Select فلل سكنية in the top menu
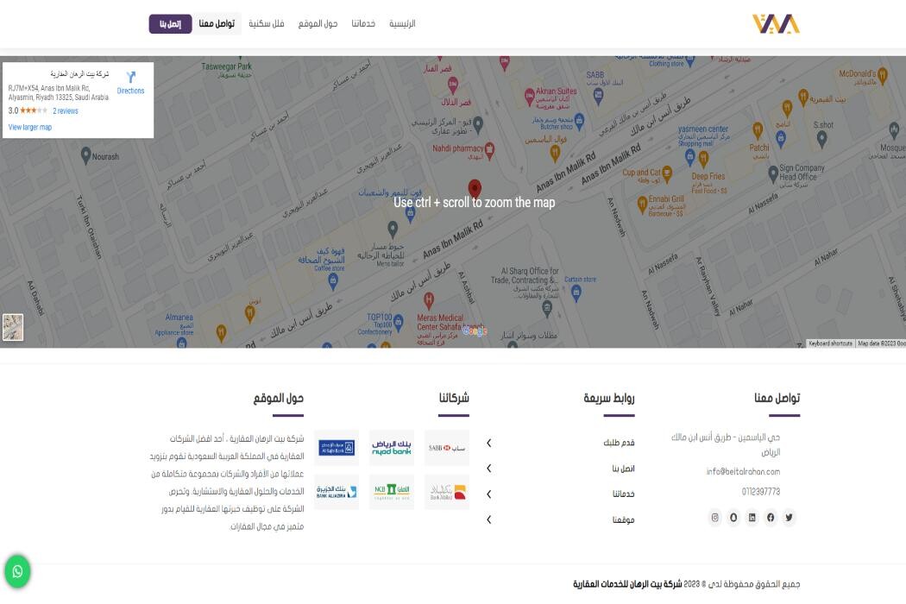The image size is (906, 604). [267, 23]
